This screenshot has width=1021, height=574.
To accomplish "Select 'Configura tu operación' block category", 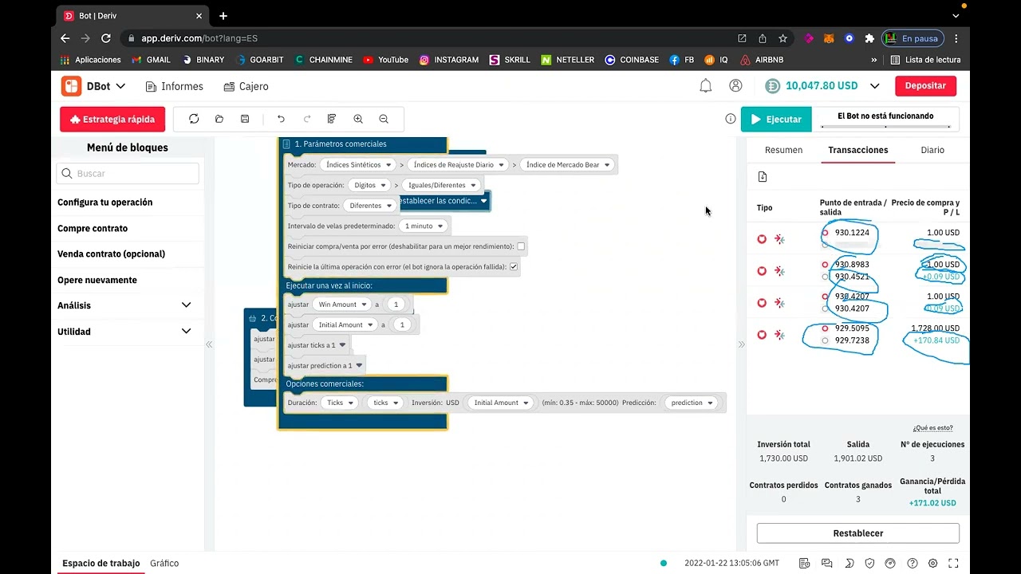I will click(x=105, y=202).
